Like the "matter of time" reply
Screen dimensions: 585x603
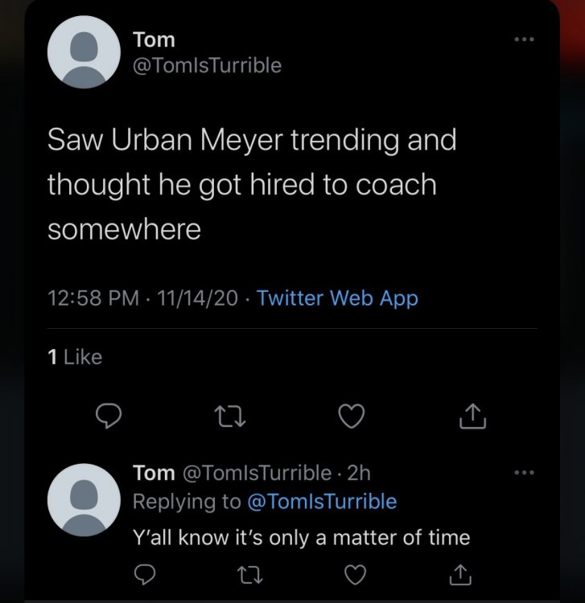click(x=354, y=573)
